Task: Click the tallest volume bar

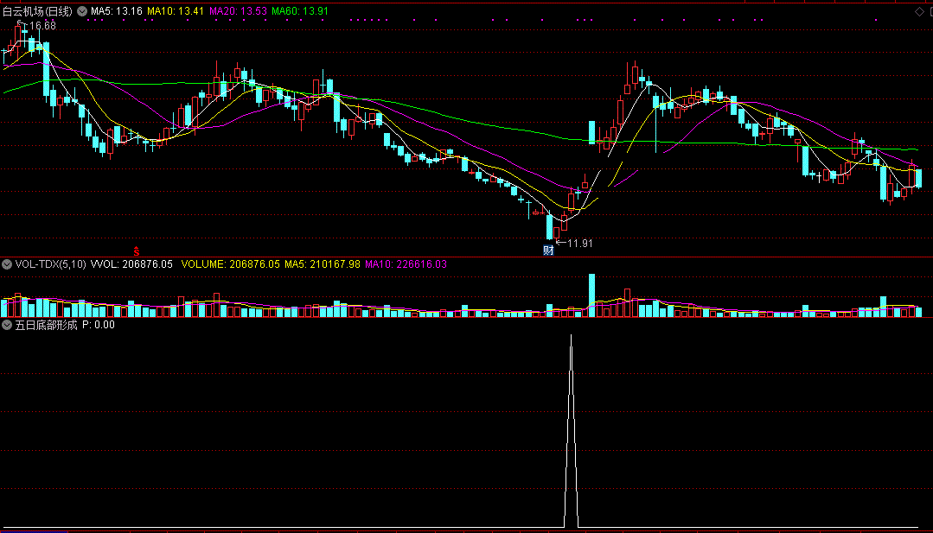Action: point(591,295)
